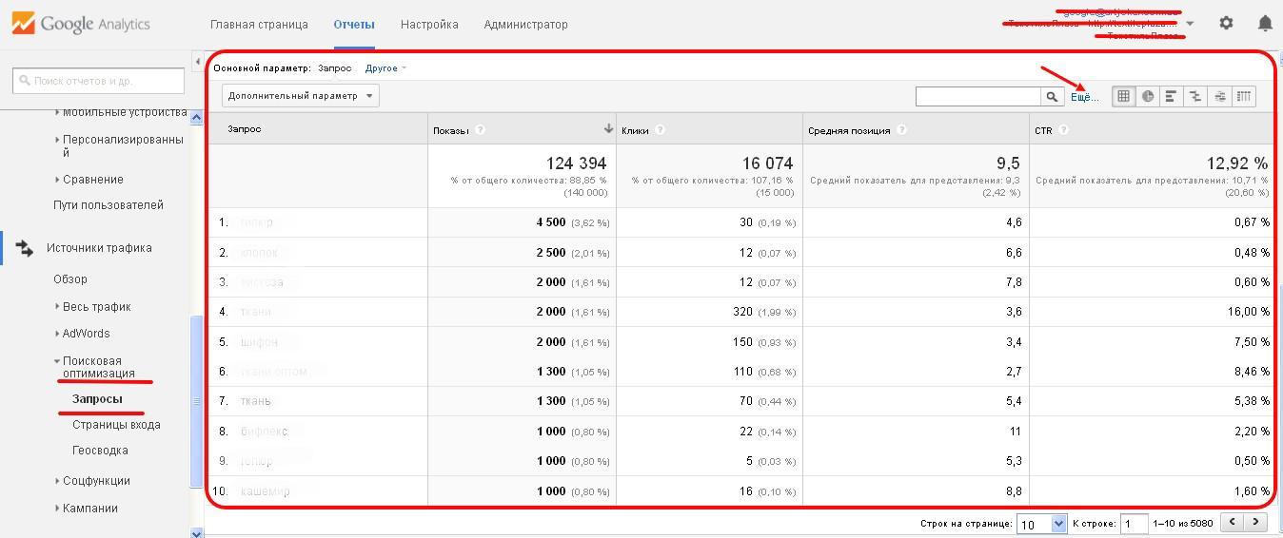1283x538 pixels.
Task: Click the 320 clicks value
Action: point(742,312)
